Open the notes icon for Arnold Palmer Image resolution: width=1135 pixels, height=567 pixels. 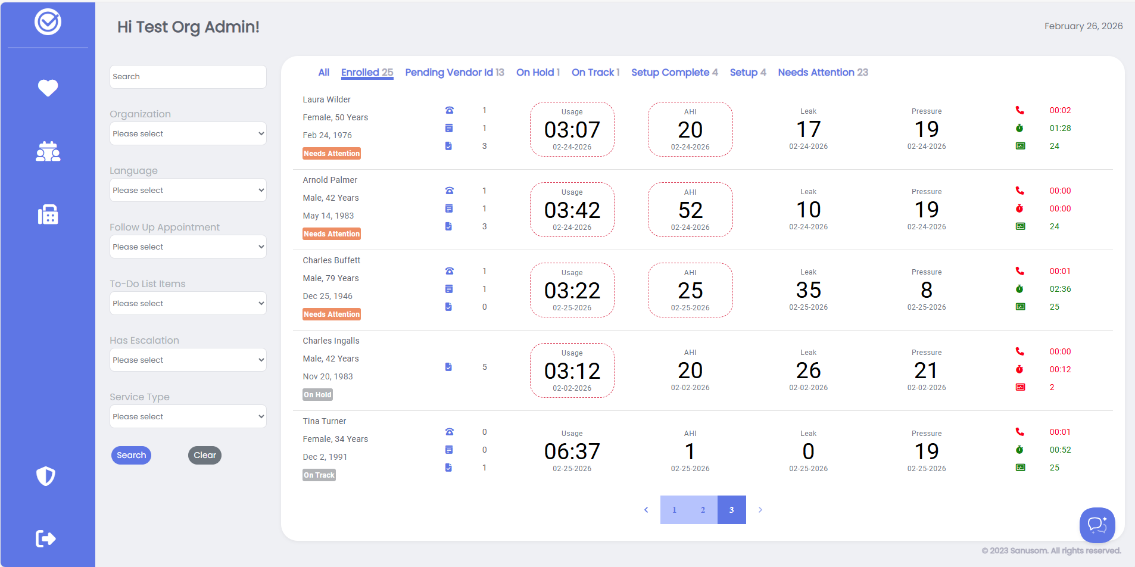449,208
